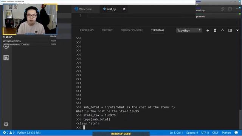Select the TERMINAL panel tab
The height and width of the screenshot is (136, 242).
tap(158, 30)
